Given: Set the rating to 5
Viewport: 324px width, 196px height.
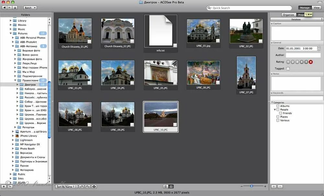Looking at the screenshot, I should tap(306, 62).
